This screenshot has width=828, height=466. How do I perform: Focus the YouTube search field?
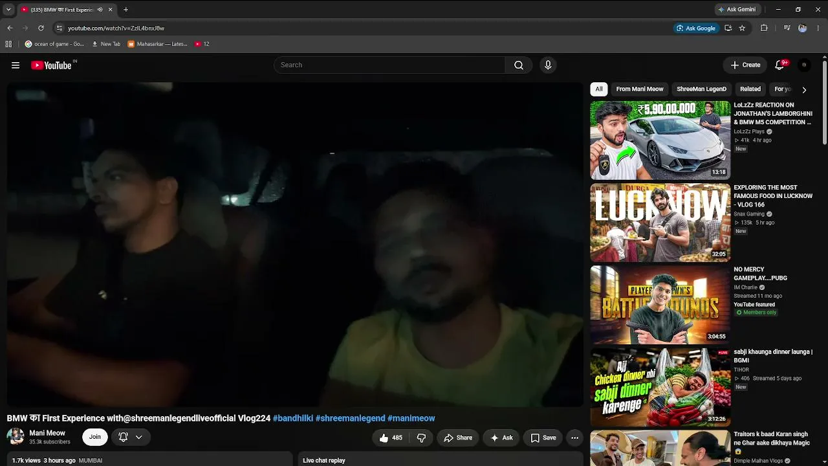click(389, 65)
